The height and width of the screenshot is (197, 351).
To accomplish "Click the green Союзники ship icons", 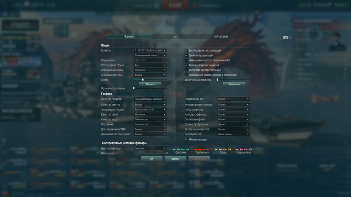I will click(181, 149).
